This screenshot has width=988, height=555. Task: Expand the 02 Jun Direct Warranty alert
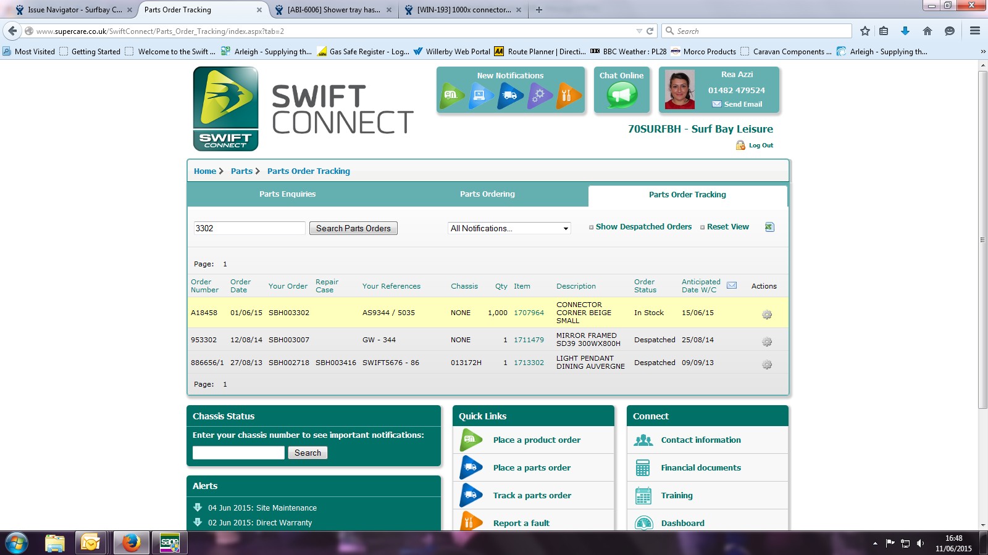[259, 523]
